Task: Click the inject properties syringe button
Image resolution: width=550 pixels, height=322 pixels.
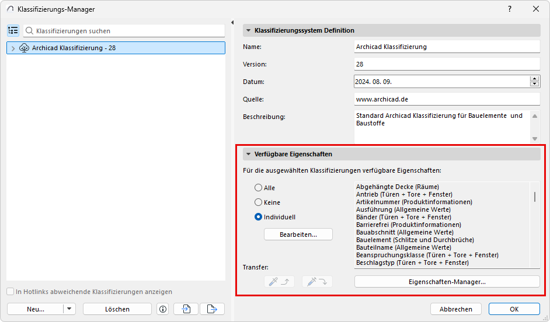Action: pos(317,282)
